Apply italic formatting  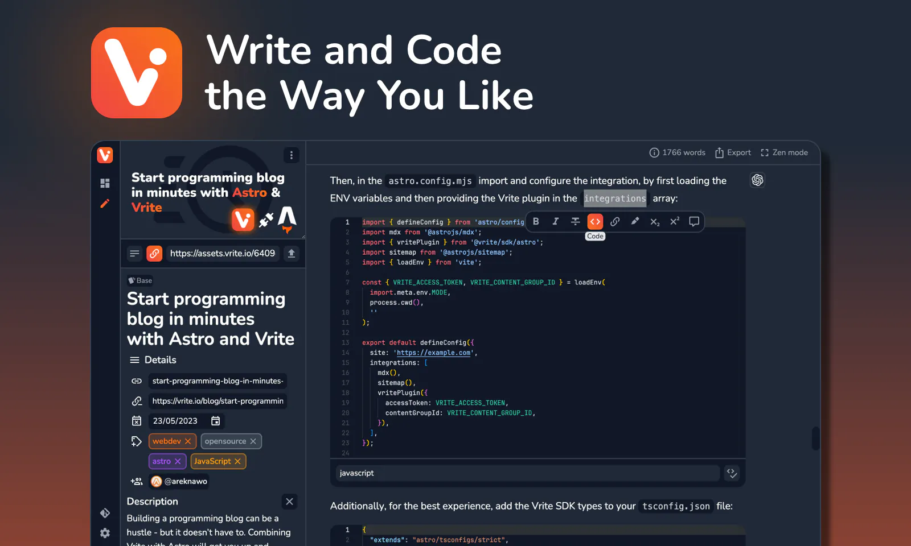pos(556,221)
